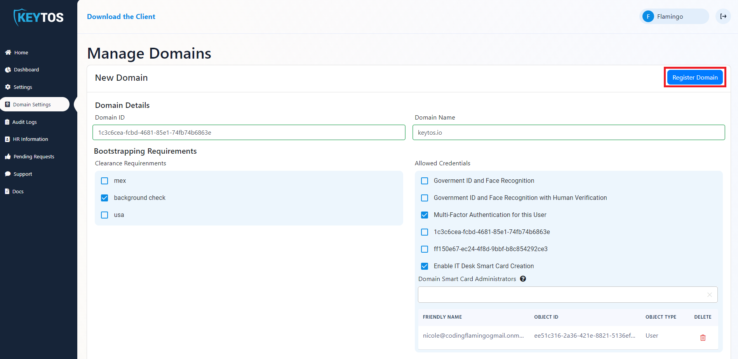Open the Support page
Screen dimensions: 738x359
pos(23,174)
